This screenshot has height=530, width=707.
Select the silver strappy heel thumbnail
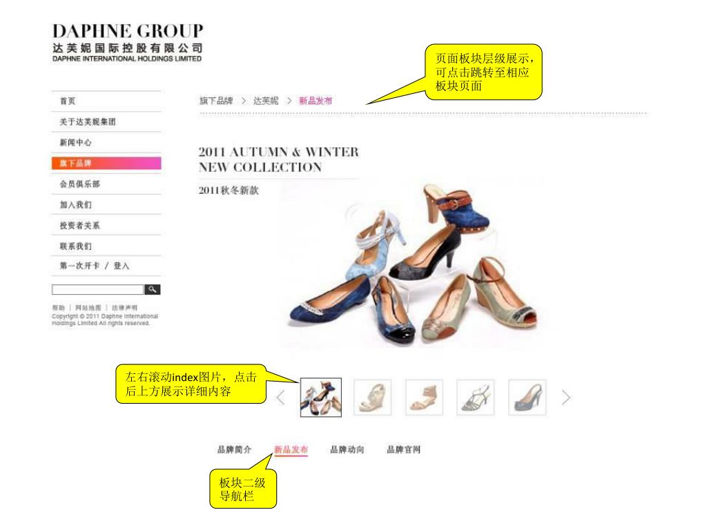tap(475, 397)
